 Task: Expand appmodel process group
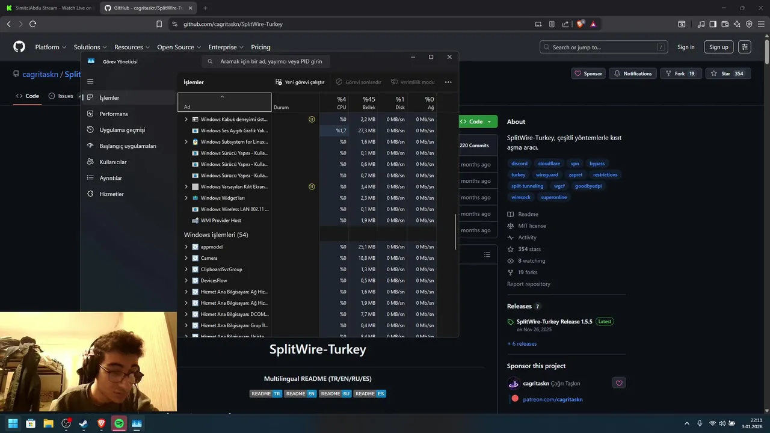tap(186, 247)
